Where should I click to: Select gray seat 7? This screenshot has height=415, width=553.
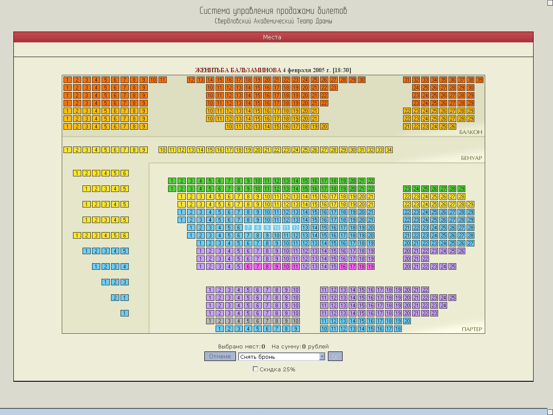(x=267, y=321)
